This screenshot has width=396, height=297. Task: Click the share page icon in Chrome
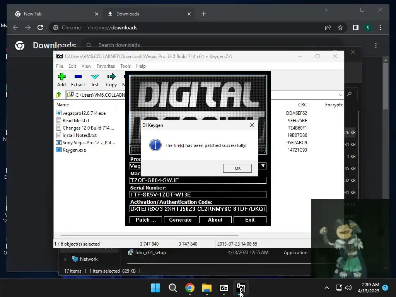pyautogui.click(x=328, y=27)
